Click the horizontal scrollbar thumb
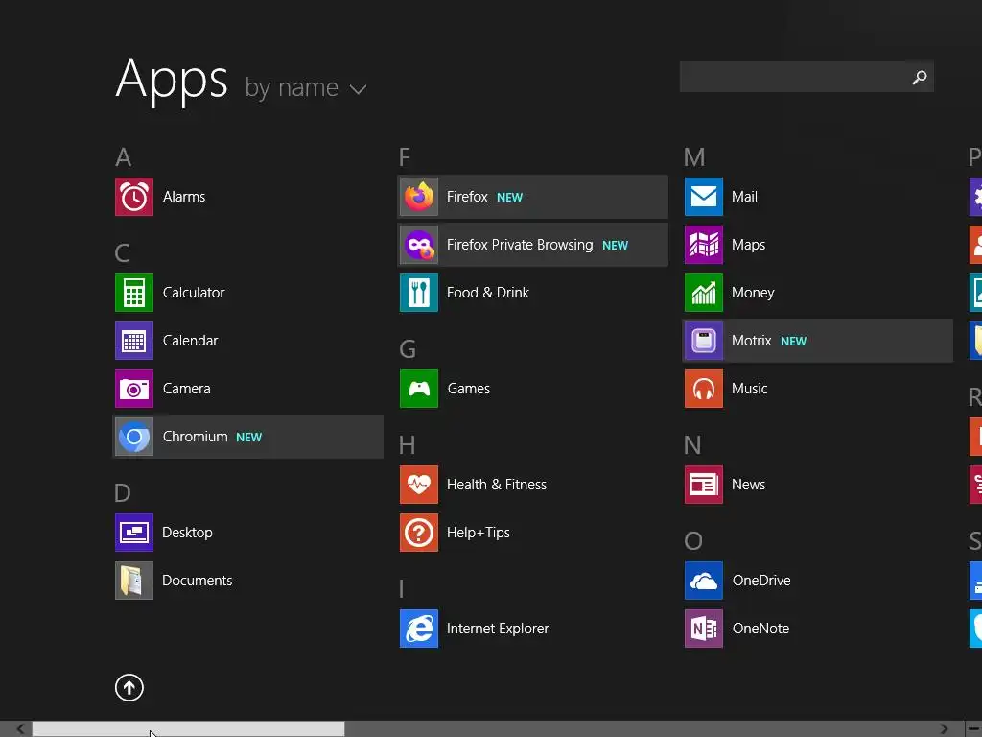The image size is (982, 737). point(189,729)
